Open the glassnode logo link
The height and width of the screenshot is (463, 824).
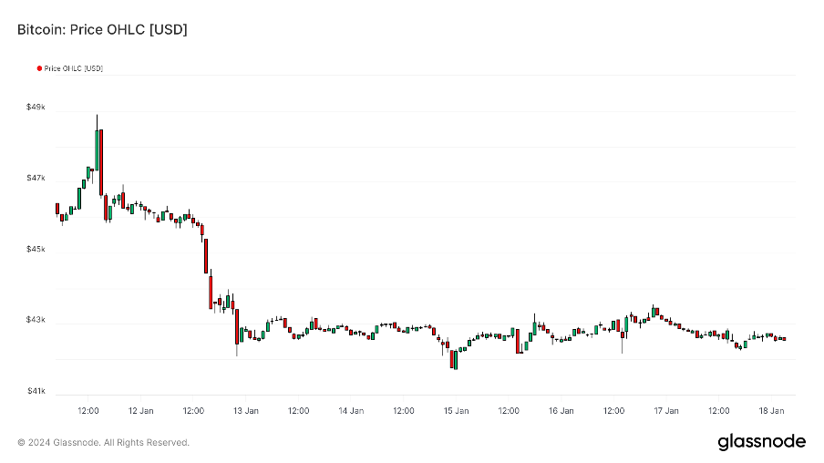(761, 442)
